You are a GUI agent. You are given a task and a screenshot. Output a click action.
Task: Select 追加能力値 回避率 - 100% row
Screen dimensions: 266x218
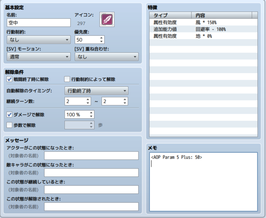(203, 29)
